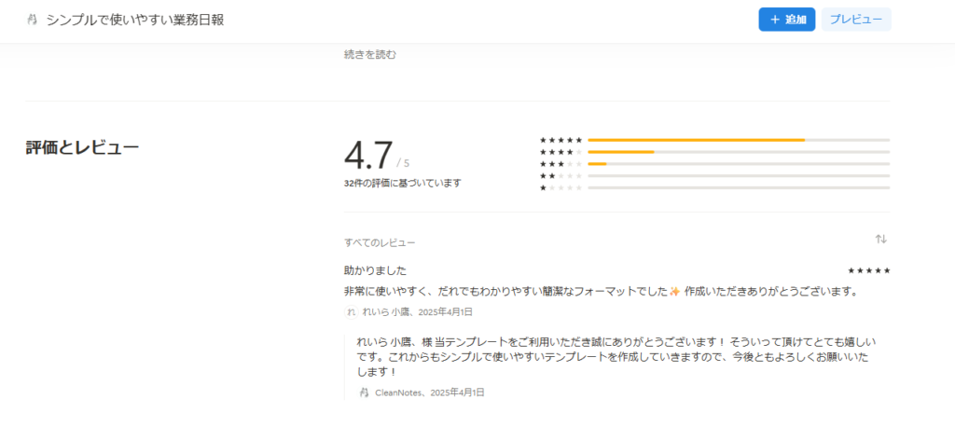Click the CleanNotes author name in reply

(x=398, y=393)
